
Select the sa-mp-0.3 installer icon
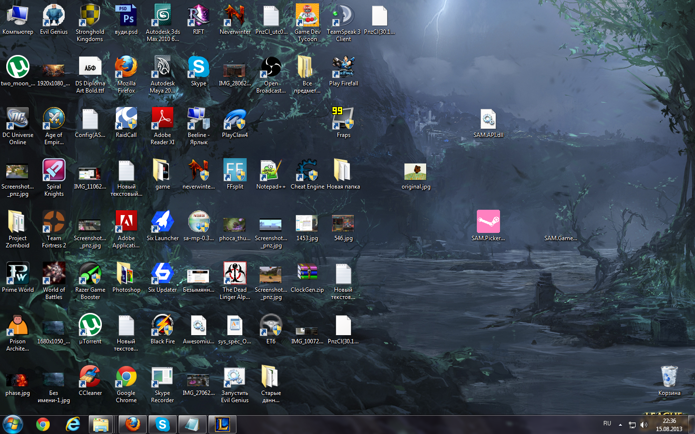click(198, 226)
